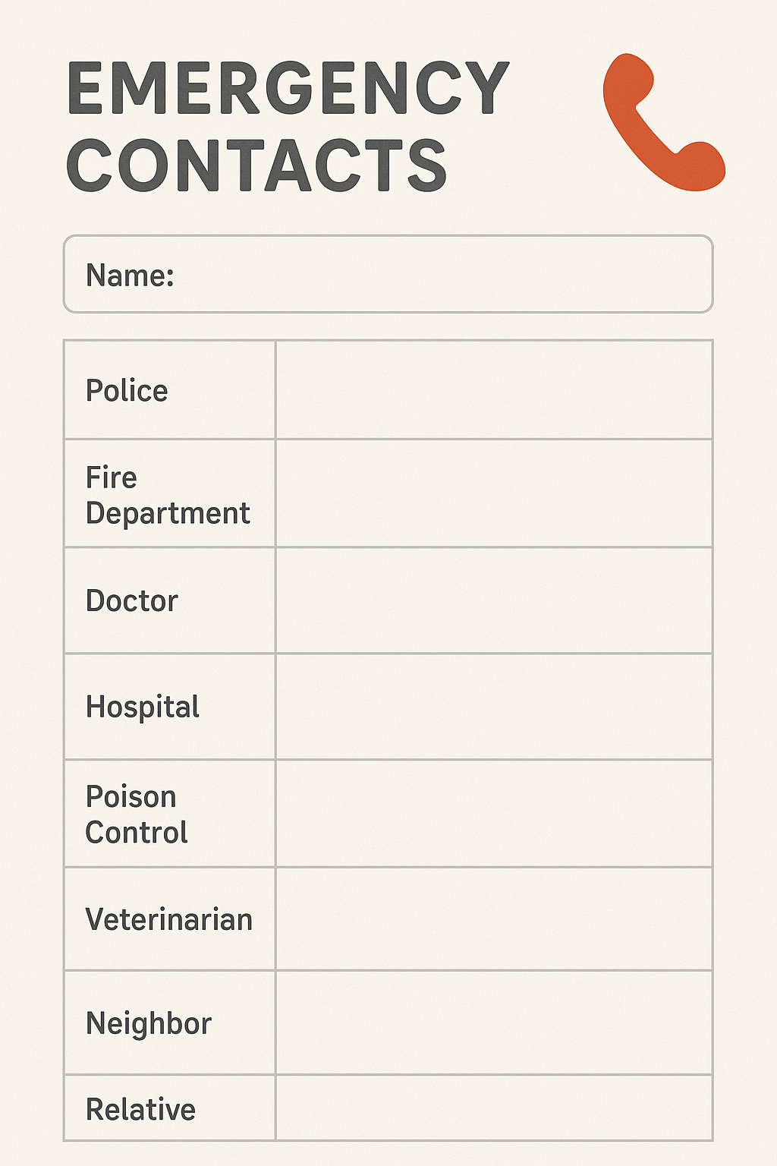Image resolution: width=777 pixels, height=1166 pixels.
Task: Click the empty cell beside Doctor
Action: click(493, 600)
